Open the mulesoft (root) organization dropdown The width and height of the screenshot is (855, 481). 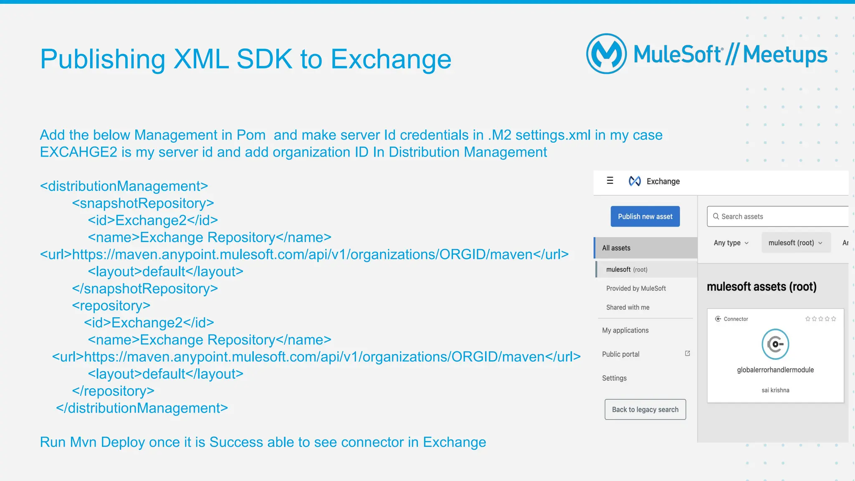[796, 243]
